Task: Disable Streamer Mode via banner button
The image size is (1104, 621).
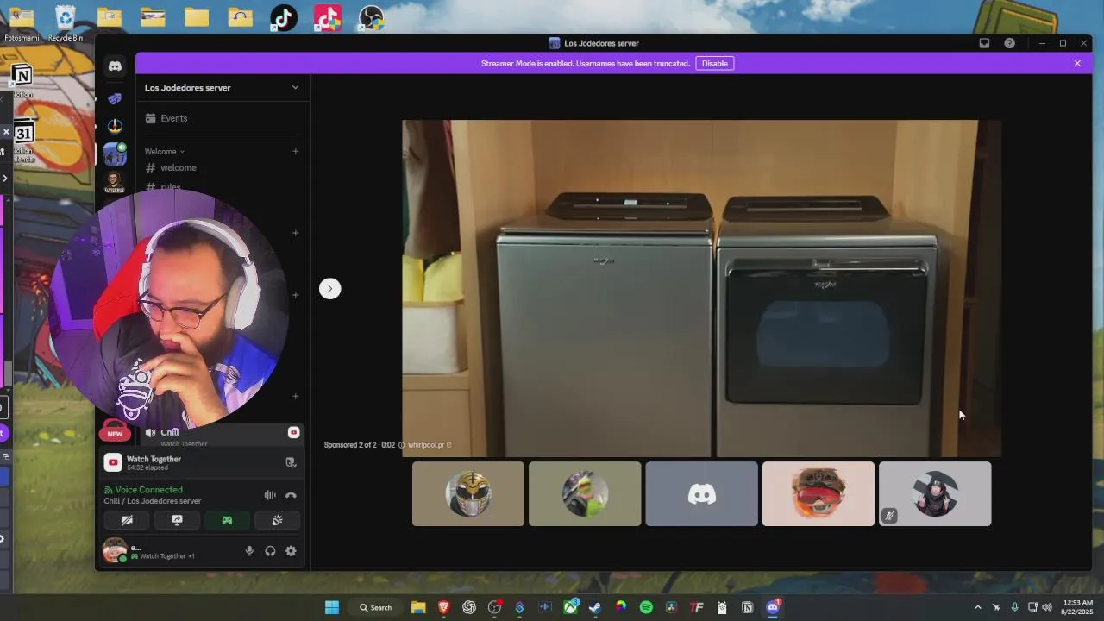Action: point(714,63)
